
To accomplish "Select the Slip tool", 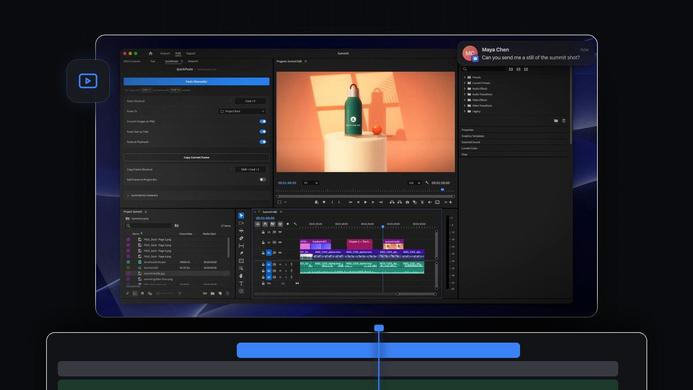I will (x=241, y=246).
